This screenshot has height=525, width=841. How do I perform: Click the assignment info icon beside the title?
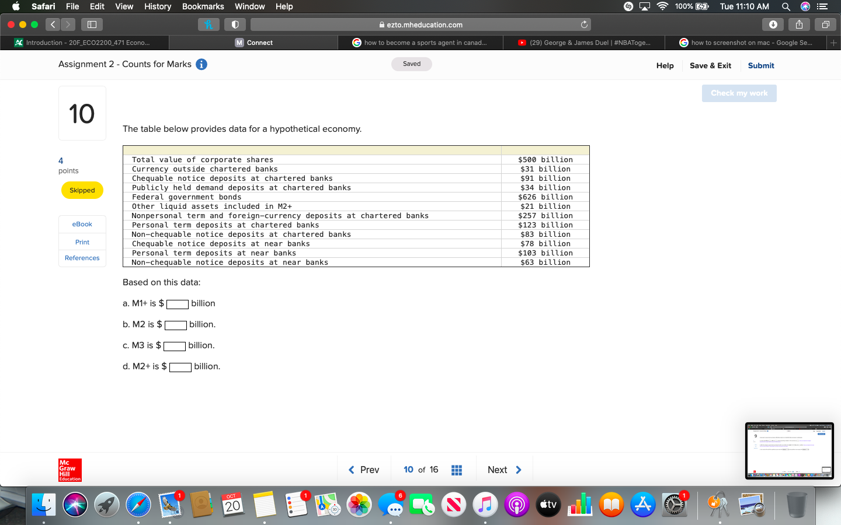tap(201, 64)
